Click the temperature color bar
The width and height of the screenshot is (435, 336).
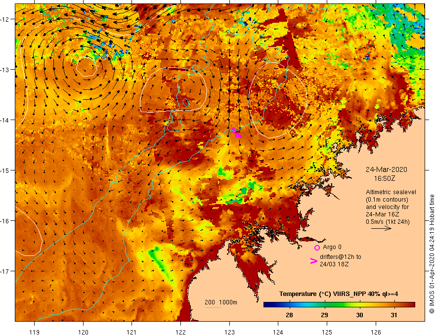point(339,305)
